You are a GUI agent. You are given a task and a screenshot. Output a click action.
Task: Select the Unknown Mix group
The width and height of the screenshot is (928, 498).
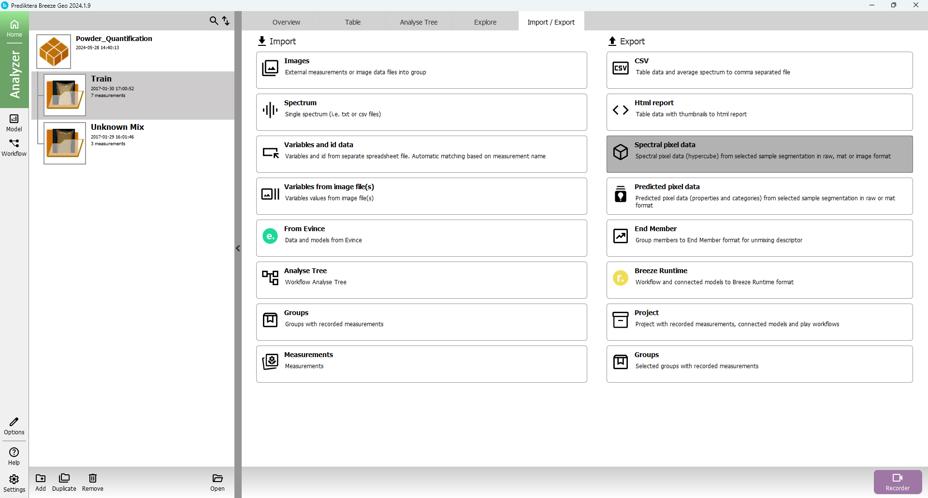pyautogui.click(x=117, y=127)
